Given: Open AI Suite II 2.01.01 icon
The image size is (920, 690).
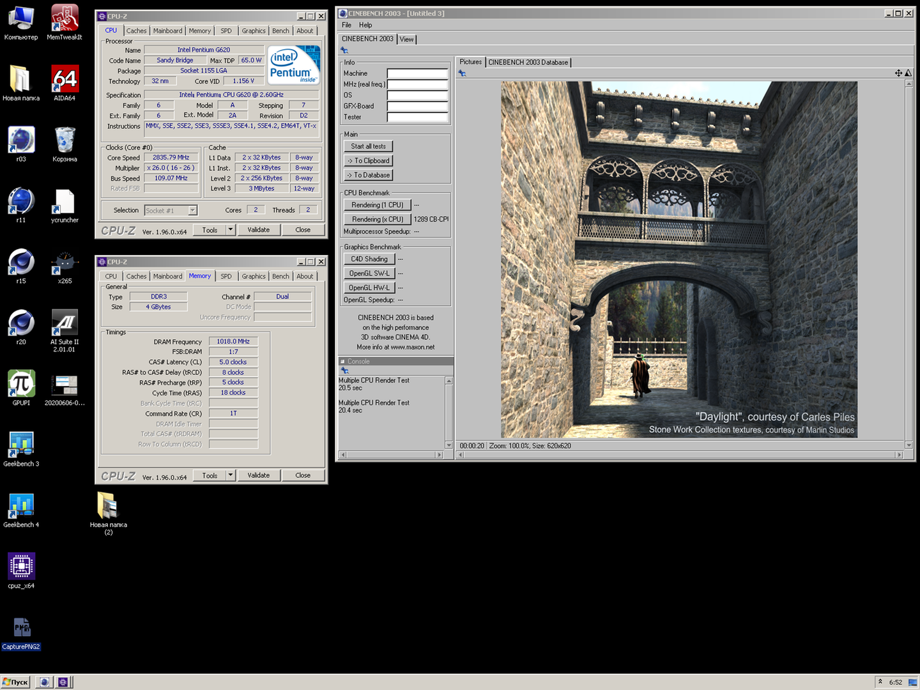Looking at the screenshot, I should (65, 330).
